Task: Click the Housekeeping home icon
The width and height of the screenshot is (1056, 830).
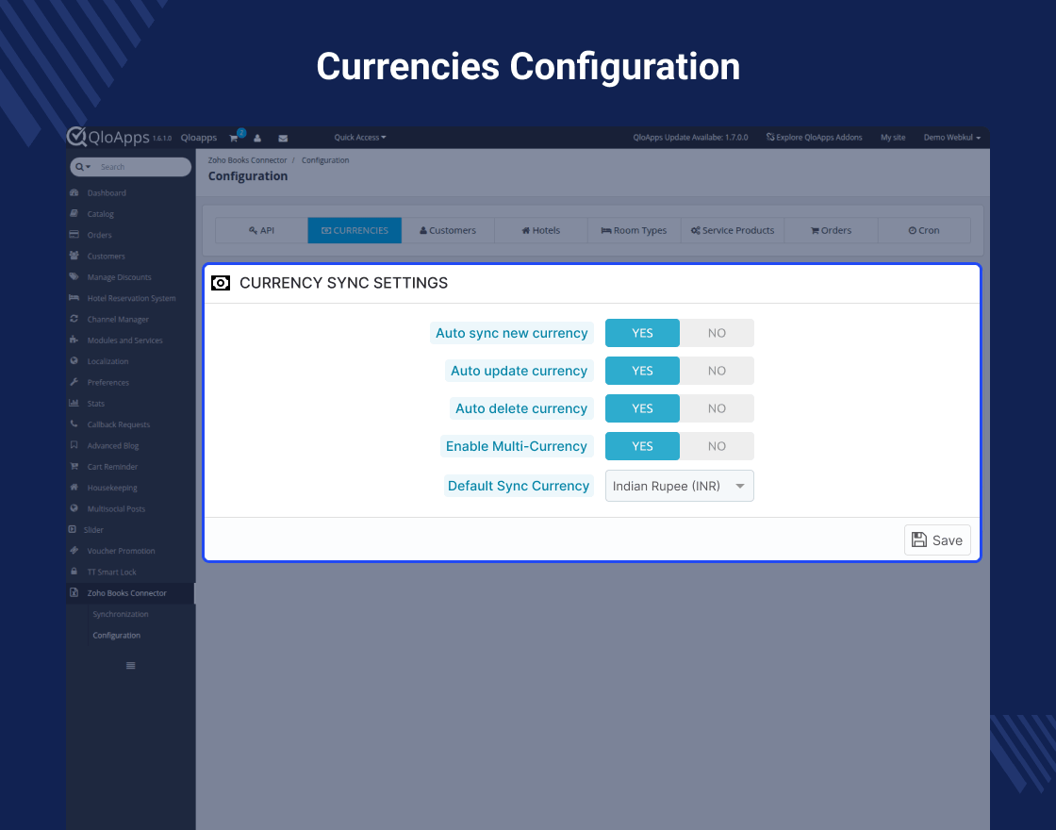Action: click(74, 487)
